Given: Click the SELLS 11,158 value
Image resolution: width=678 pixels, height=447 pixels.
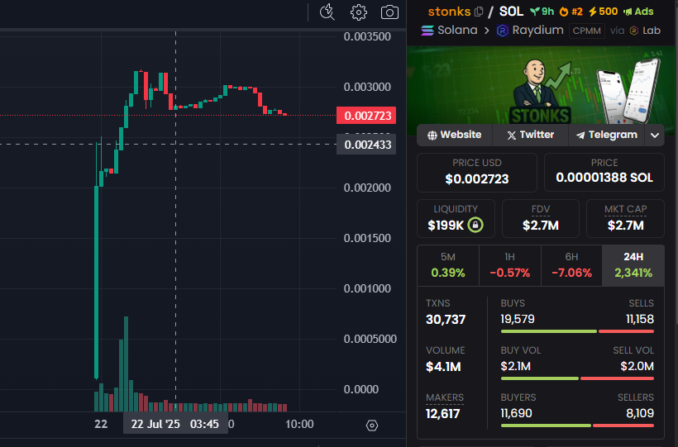Looking at the screenshot, I should point(640,319).
